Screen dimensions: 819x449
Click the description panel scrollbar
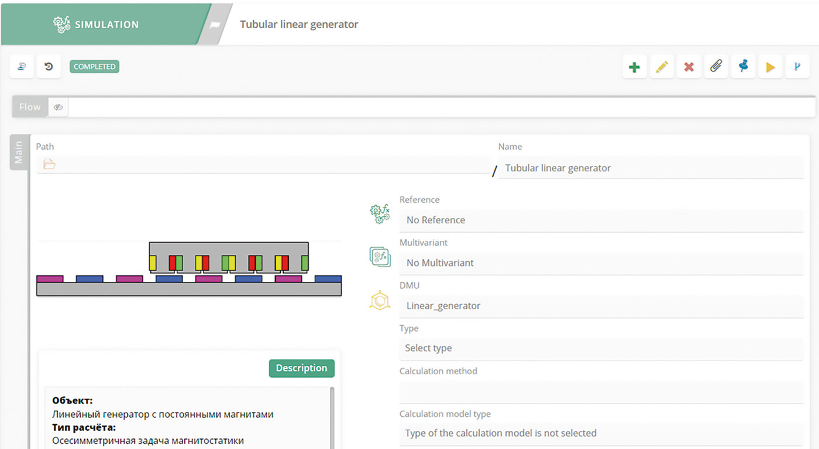pos(332,417)
